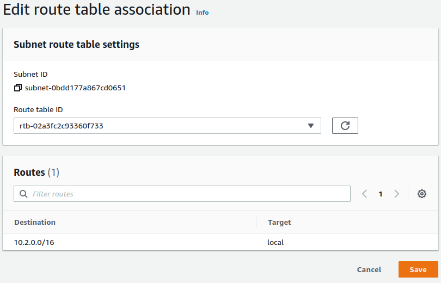
Task: Click the column divider between Destination and Target
Action: coord(256,222)
